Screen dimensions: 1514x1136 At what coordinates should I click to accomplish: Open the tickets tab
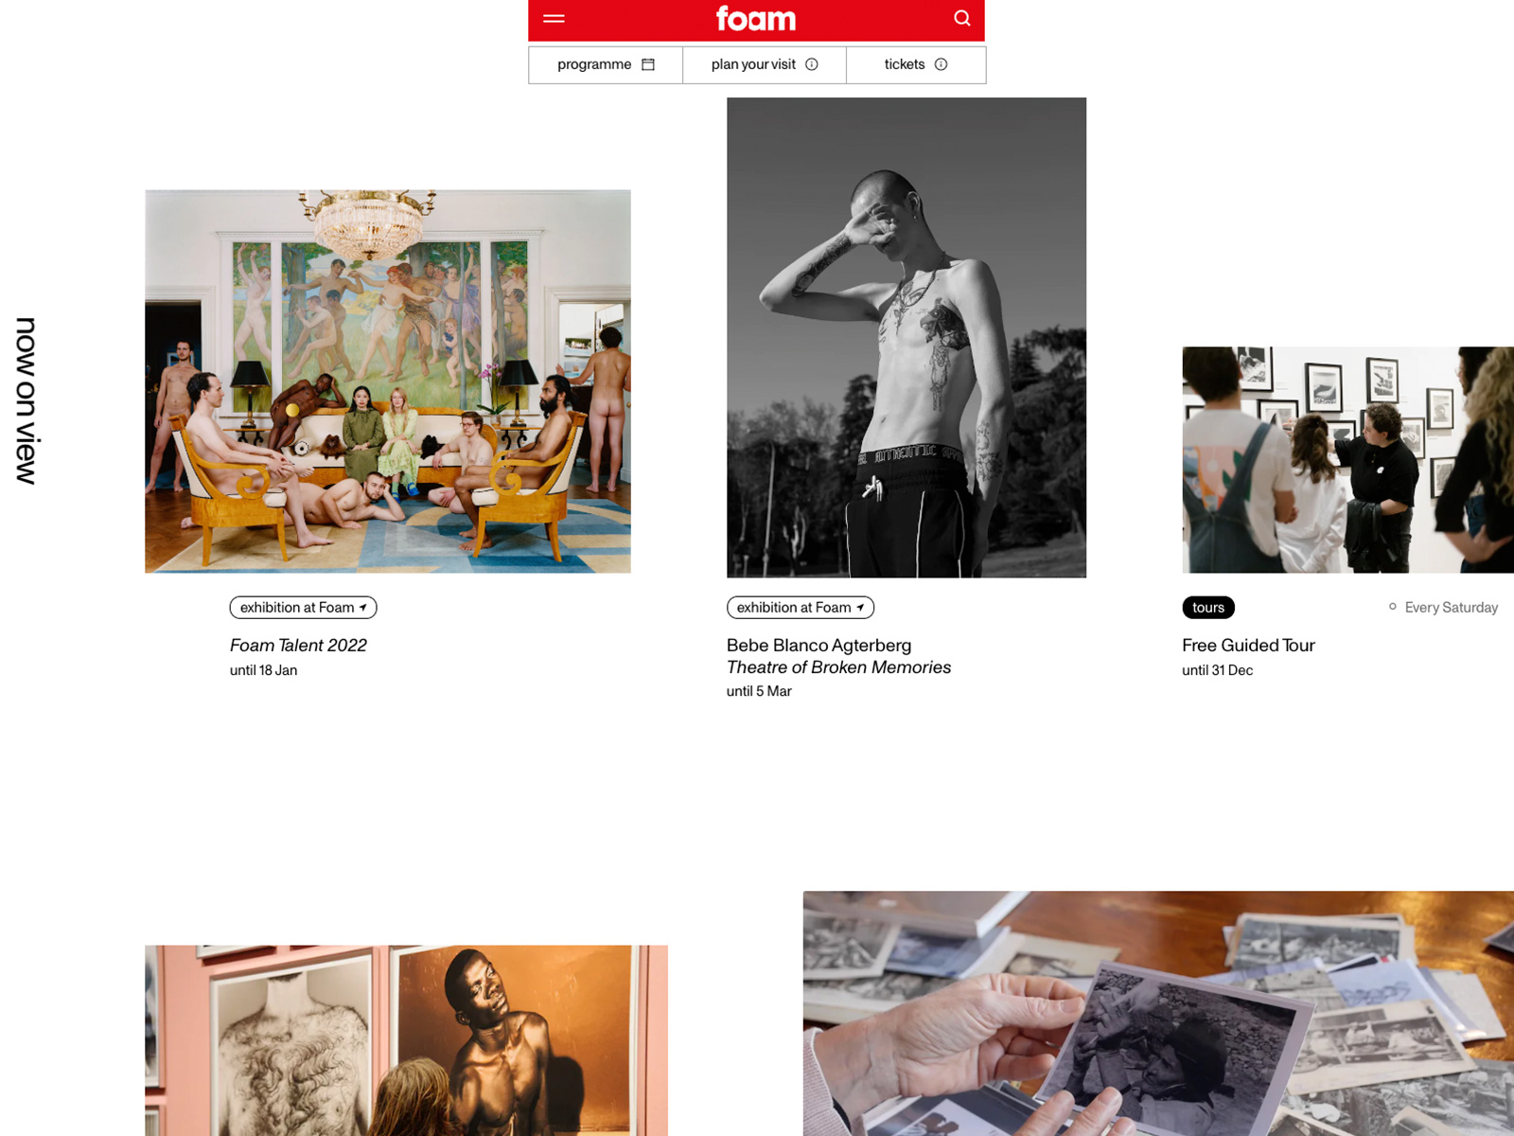pyautogui.click(x=916, y=64)
